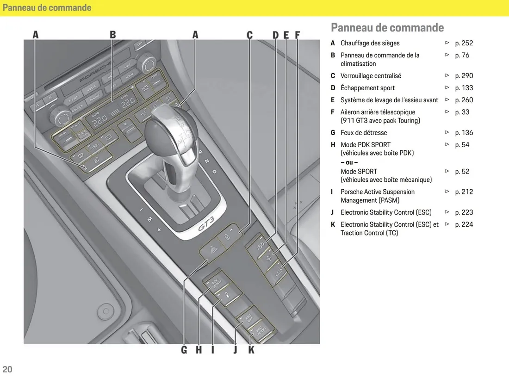Click the hazard warning triangle button in the diagram
This screenshot has width=509, height=378.
(x=213, y=250)
